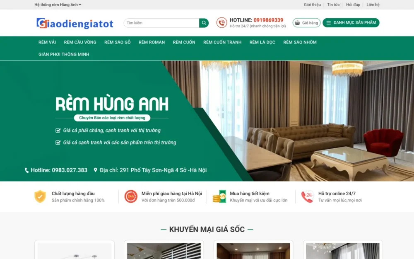414x259 pixels.
Task: Open the Giỏ hàng shopping cart
Action: click(306, 23)
